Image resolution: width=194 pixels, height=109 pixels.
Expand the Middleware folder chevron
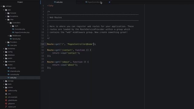(8, 36)
